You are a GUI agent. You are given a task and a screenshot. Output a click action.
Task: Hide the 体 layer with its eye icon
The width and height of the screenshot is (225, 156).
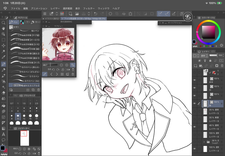[x=195, y=103]
